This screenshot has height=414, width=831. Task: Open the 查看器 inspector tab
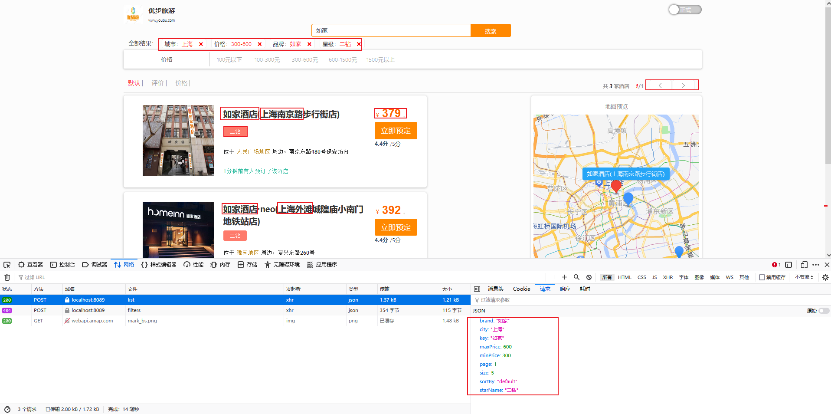click(31, 265)
